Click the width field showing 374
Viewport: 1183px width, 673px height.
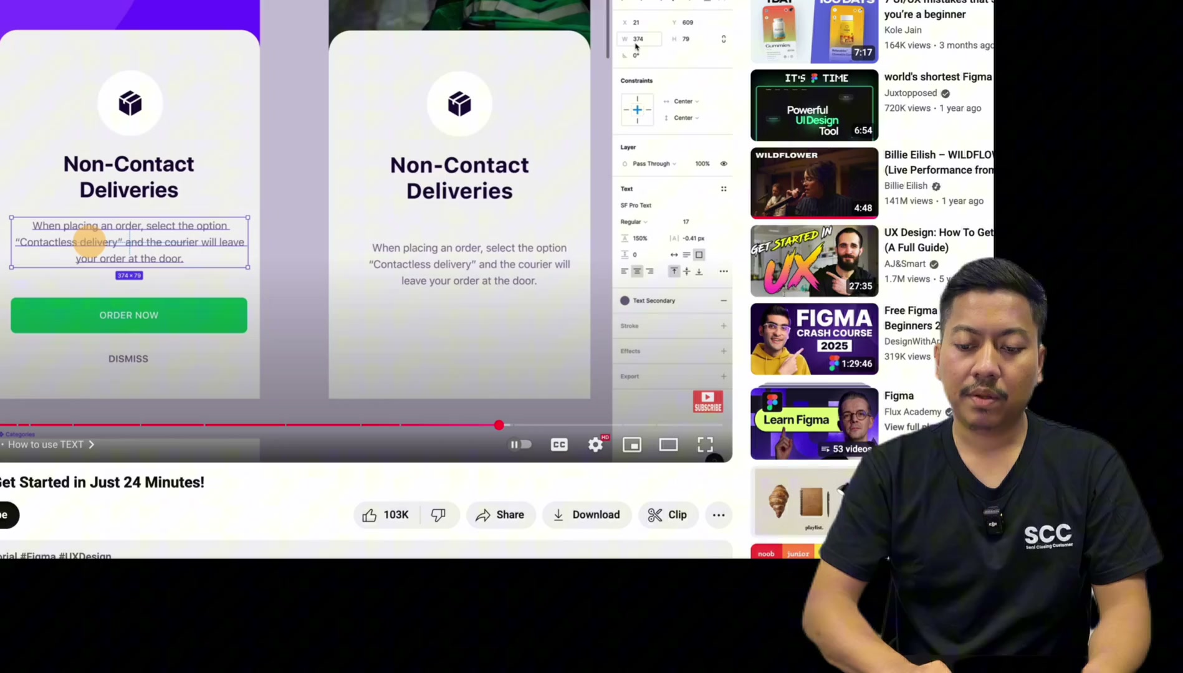[x=639, y=39]
